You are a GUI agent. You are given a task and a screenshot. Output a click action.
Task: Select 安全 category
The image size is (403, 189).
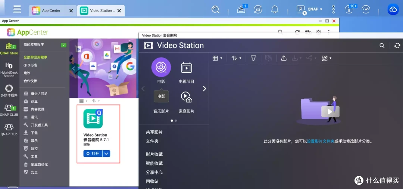click(x=34, y=172)
